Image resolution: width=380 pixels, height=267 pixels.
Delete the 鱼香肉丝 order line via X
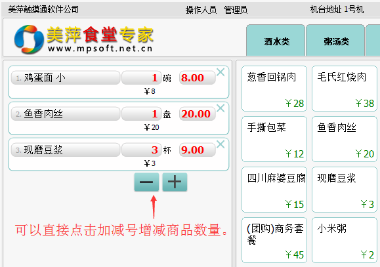point(221,108)
